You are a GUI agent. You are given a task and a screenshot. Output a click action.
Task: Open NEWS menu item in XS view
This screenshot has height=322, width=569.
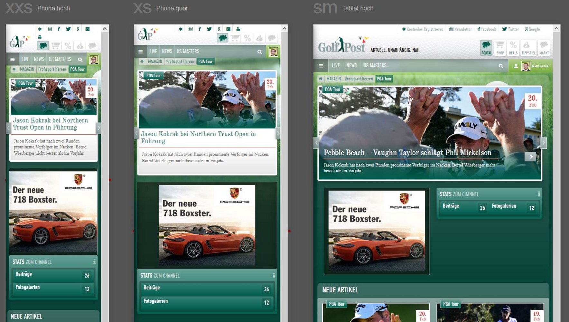[167, 52]
